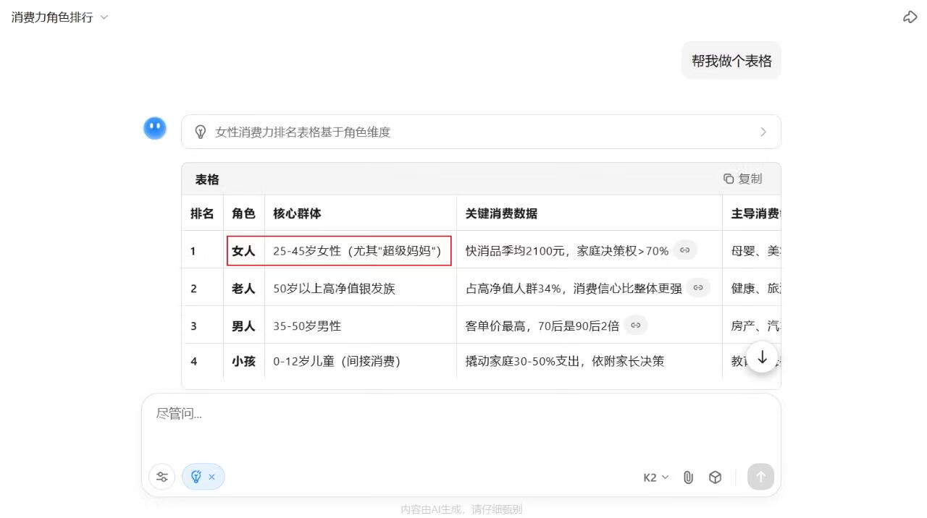Click the link icon beside 客单价最高 data
The height and width of the screenshot is (518, 927).
coord(635,325)
